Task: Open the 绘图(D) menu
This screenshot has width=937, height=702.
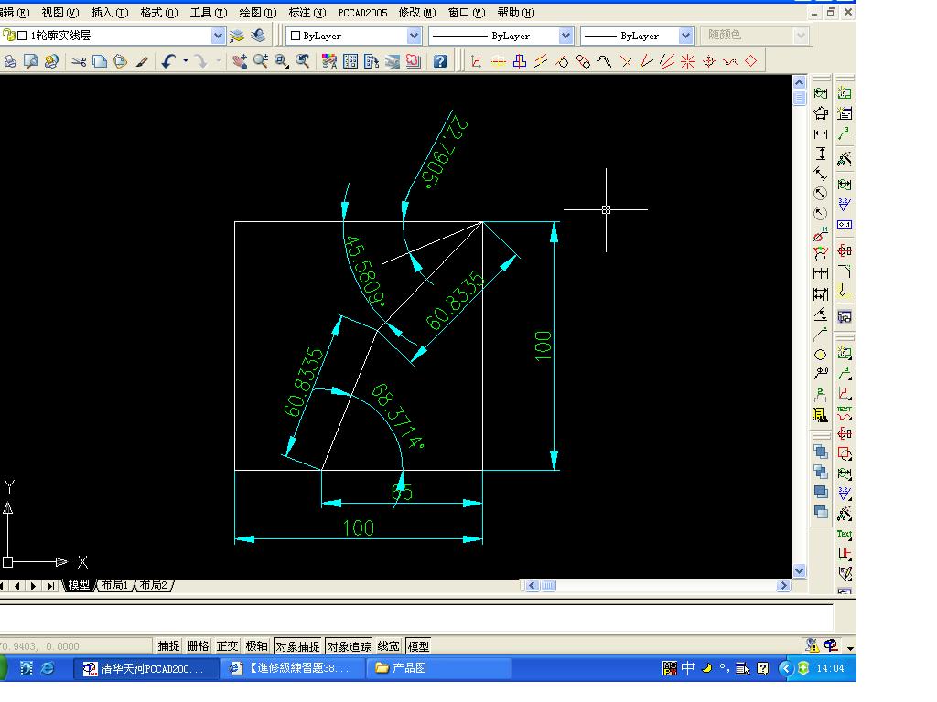Action: tap(257, 13)
